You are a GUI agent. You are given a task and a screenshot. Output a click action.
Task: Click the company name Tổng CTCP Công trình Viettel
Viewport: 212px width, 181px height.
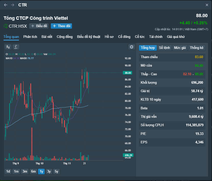coord(36,18)
